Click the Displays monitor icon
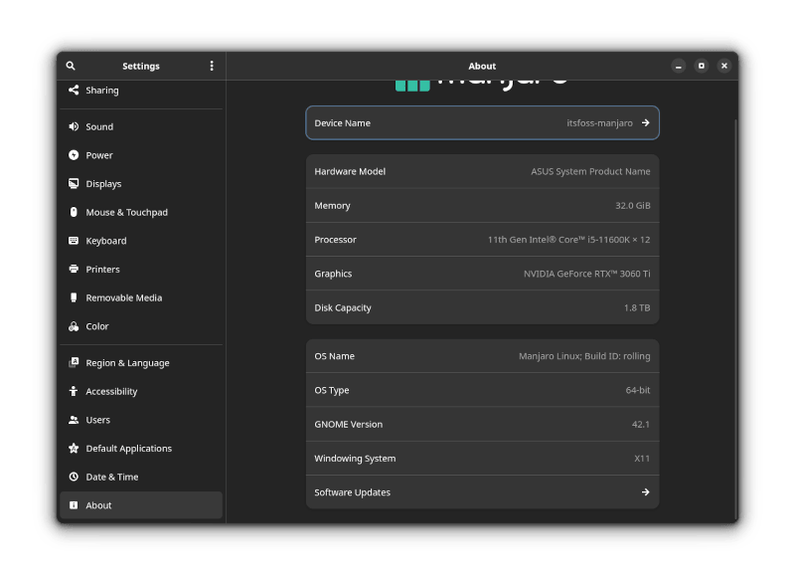Viewport: 795px width, 585px height. click(x=74, y=184)
